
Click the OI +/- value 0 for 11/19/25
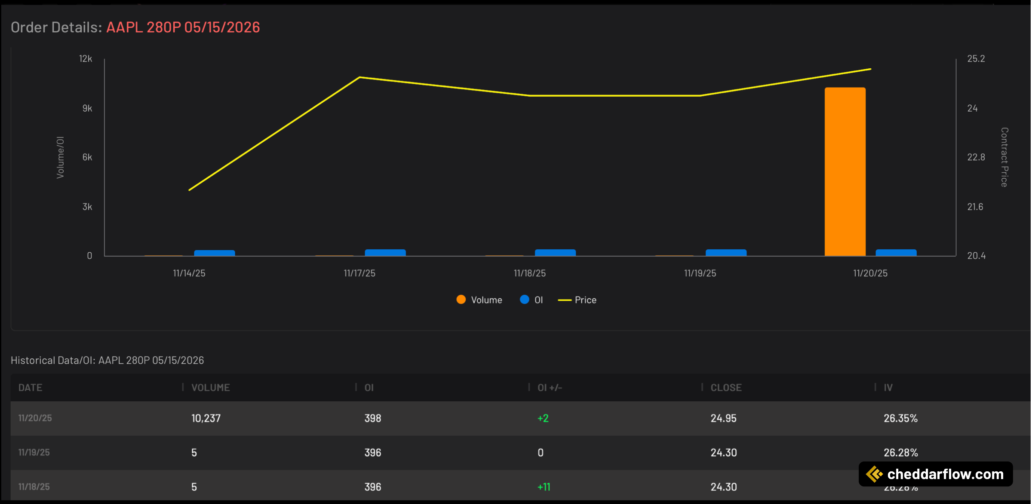coord(541,452)
